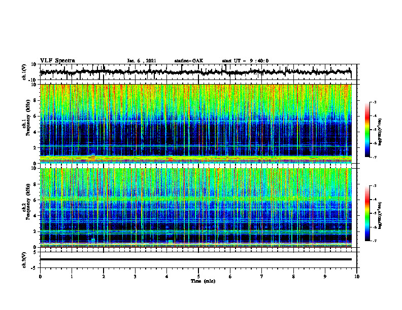Screen dimensions: 402x310
Task: Click the "2" kHz tick on ch.1 spectrogram axis
Action: [x=35, y=147]
